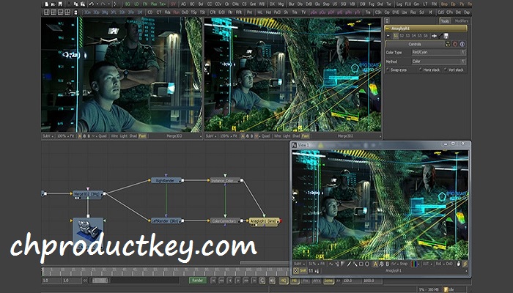
Task: Click the New composition icon
Action: (x=46, y=4)
